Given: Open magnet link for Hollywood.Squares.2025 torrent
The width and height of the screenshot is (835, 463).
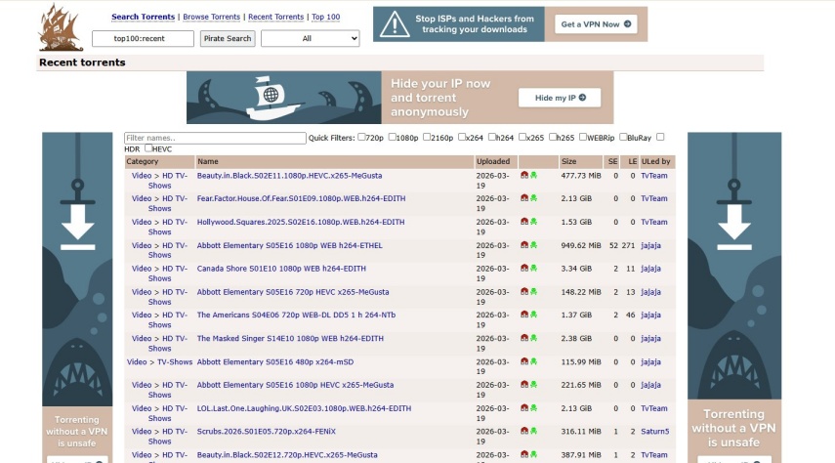Looking at the screenshot, I should click(x=524, y=222).
